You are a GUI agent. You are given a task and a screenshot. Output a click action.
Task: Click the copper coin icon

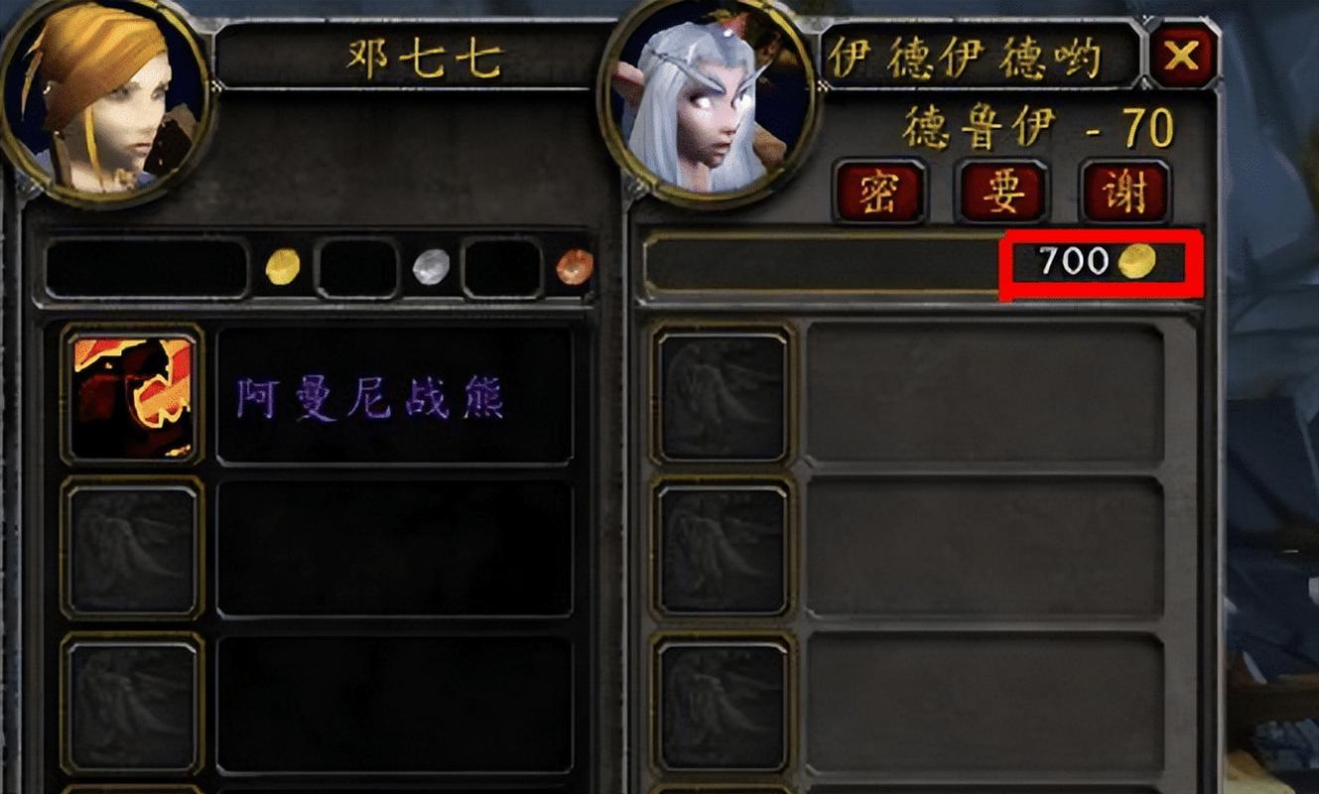(x=575, y=267)
